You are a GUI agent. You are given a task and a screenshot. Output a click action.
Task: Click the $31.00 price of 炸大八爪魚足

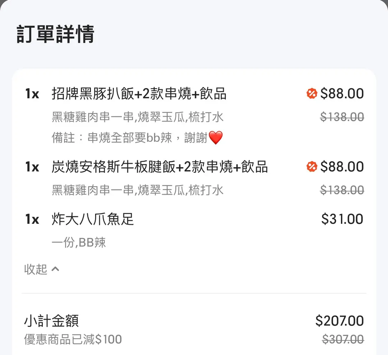[x=342, y=219]
